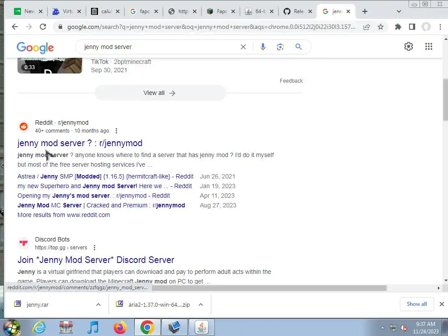Start a voice search with microphone
The height and width of the screenshot is (336, 448).
[263, 47]
